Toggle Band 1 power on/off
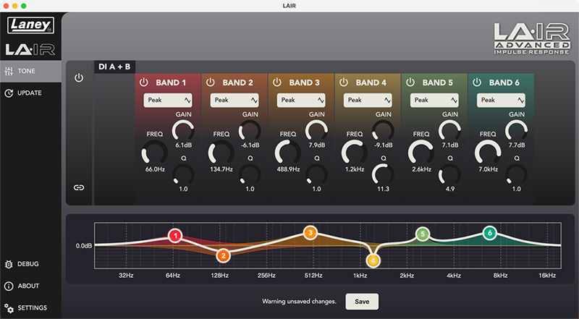The width and height of the screenshot is (579, 319). coord(143,82)
